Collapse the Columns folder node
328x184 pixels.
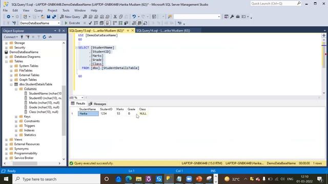coord(16,89)
